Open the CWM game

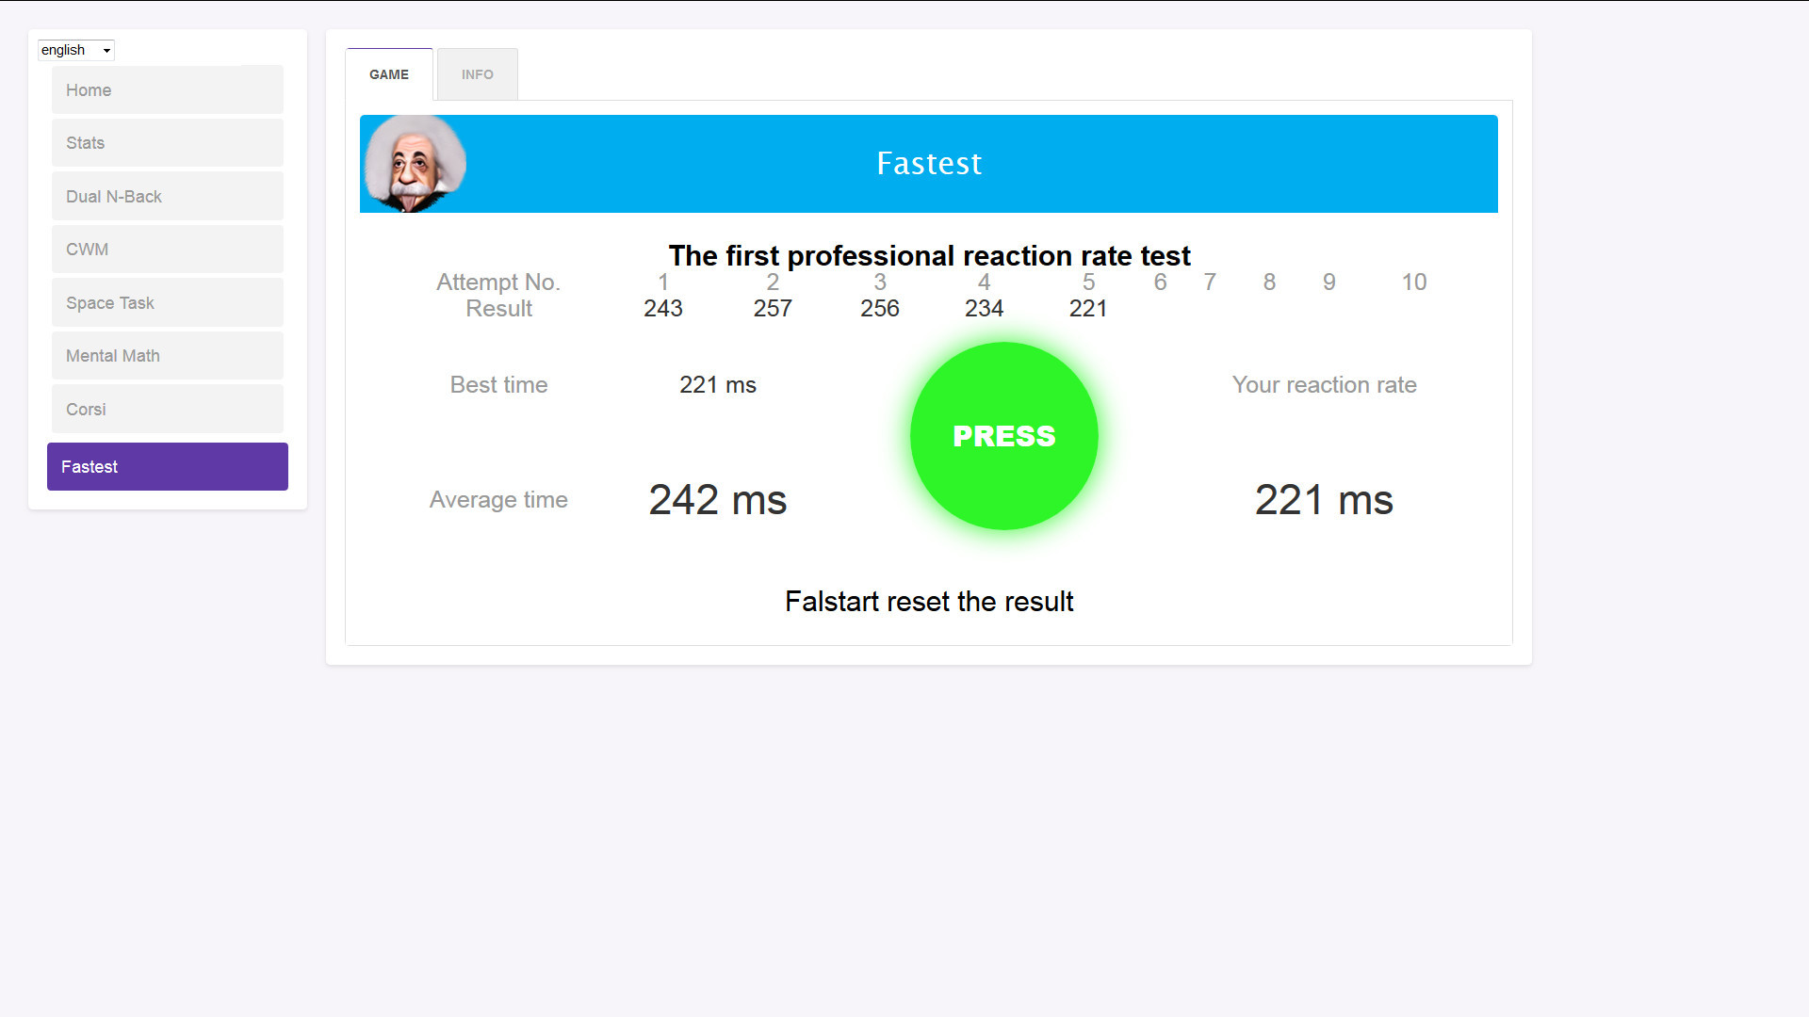point(168,250)
